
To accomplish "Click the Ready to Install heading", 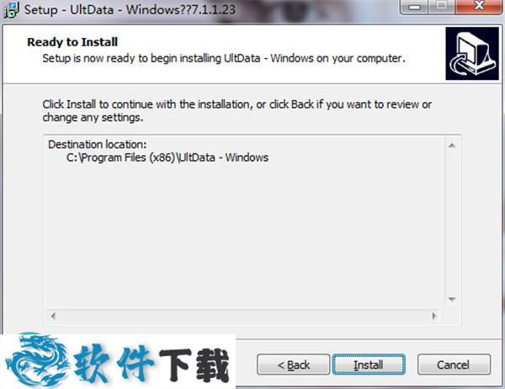I will [72, 42].
